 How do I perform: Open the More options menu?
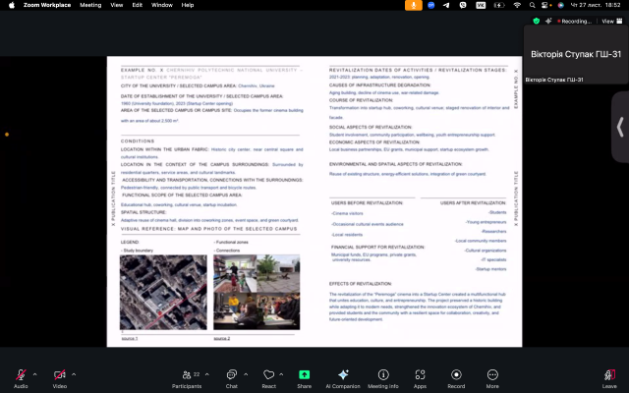492,375
